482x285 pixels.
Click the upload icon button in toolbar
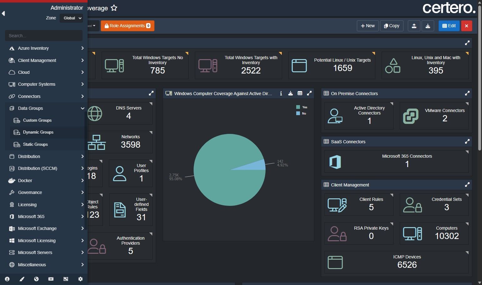(414, 26)
